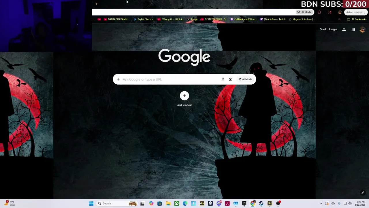369x208 pixels.
Task: Show hidden system tray icons
Action: pos(321,203)
